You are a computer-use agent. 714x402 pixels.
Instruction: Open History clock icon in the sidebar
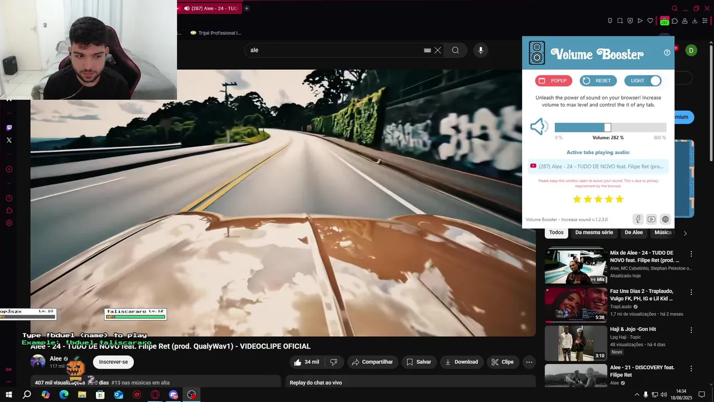(x=9, y=198)
